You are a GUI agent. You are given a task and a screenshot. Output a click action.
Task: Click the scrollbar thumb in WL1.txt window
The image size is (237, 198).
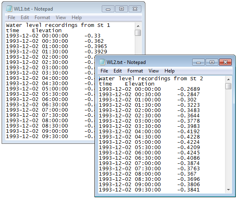click(x=138, y=33)
